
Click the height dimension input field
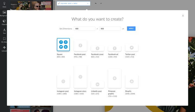coord(110,28)
